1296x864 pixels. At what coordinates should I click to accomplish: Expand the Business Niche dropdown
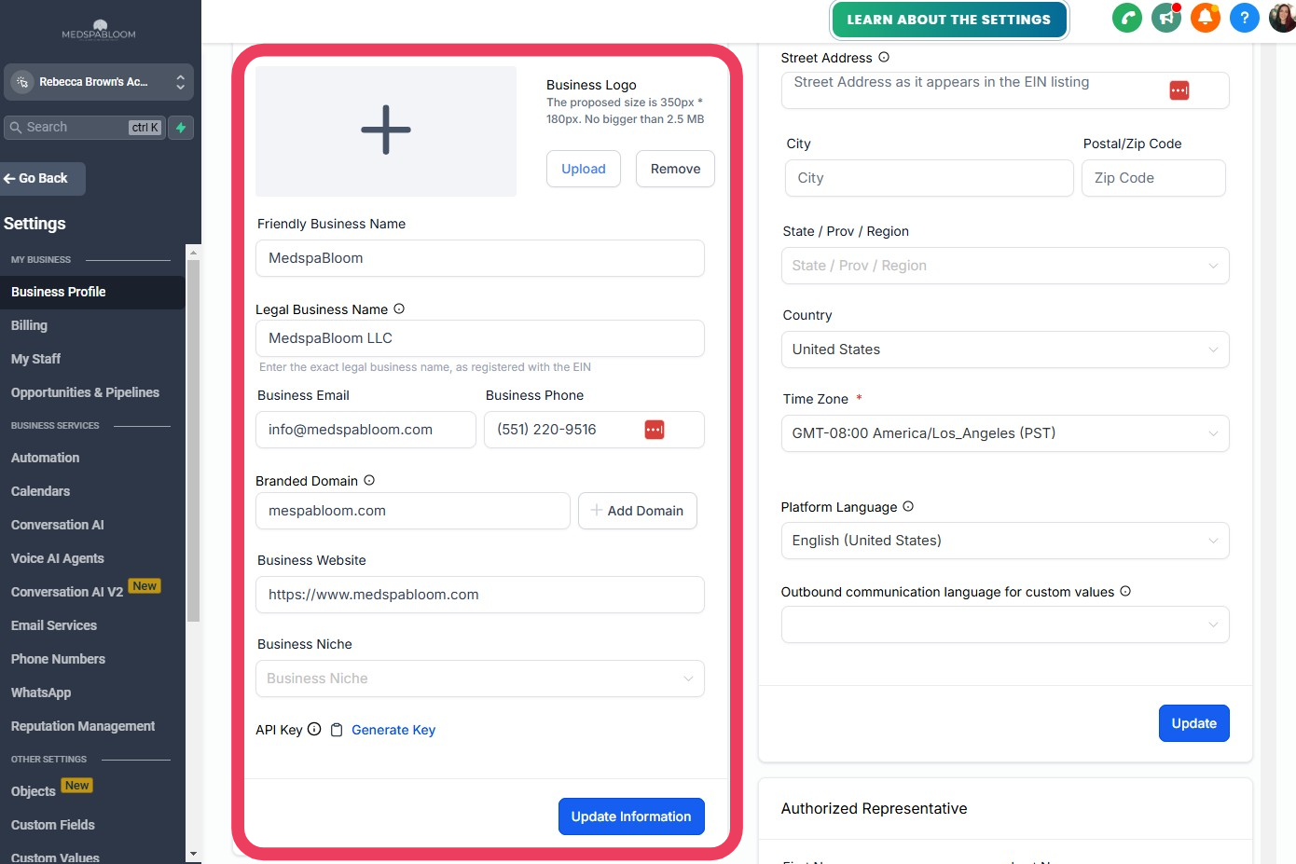[480, 679]
